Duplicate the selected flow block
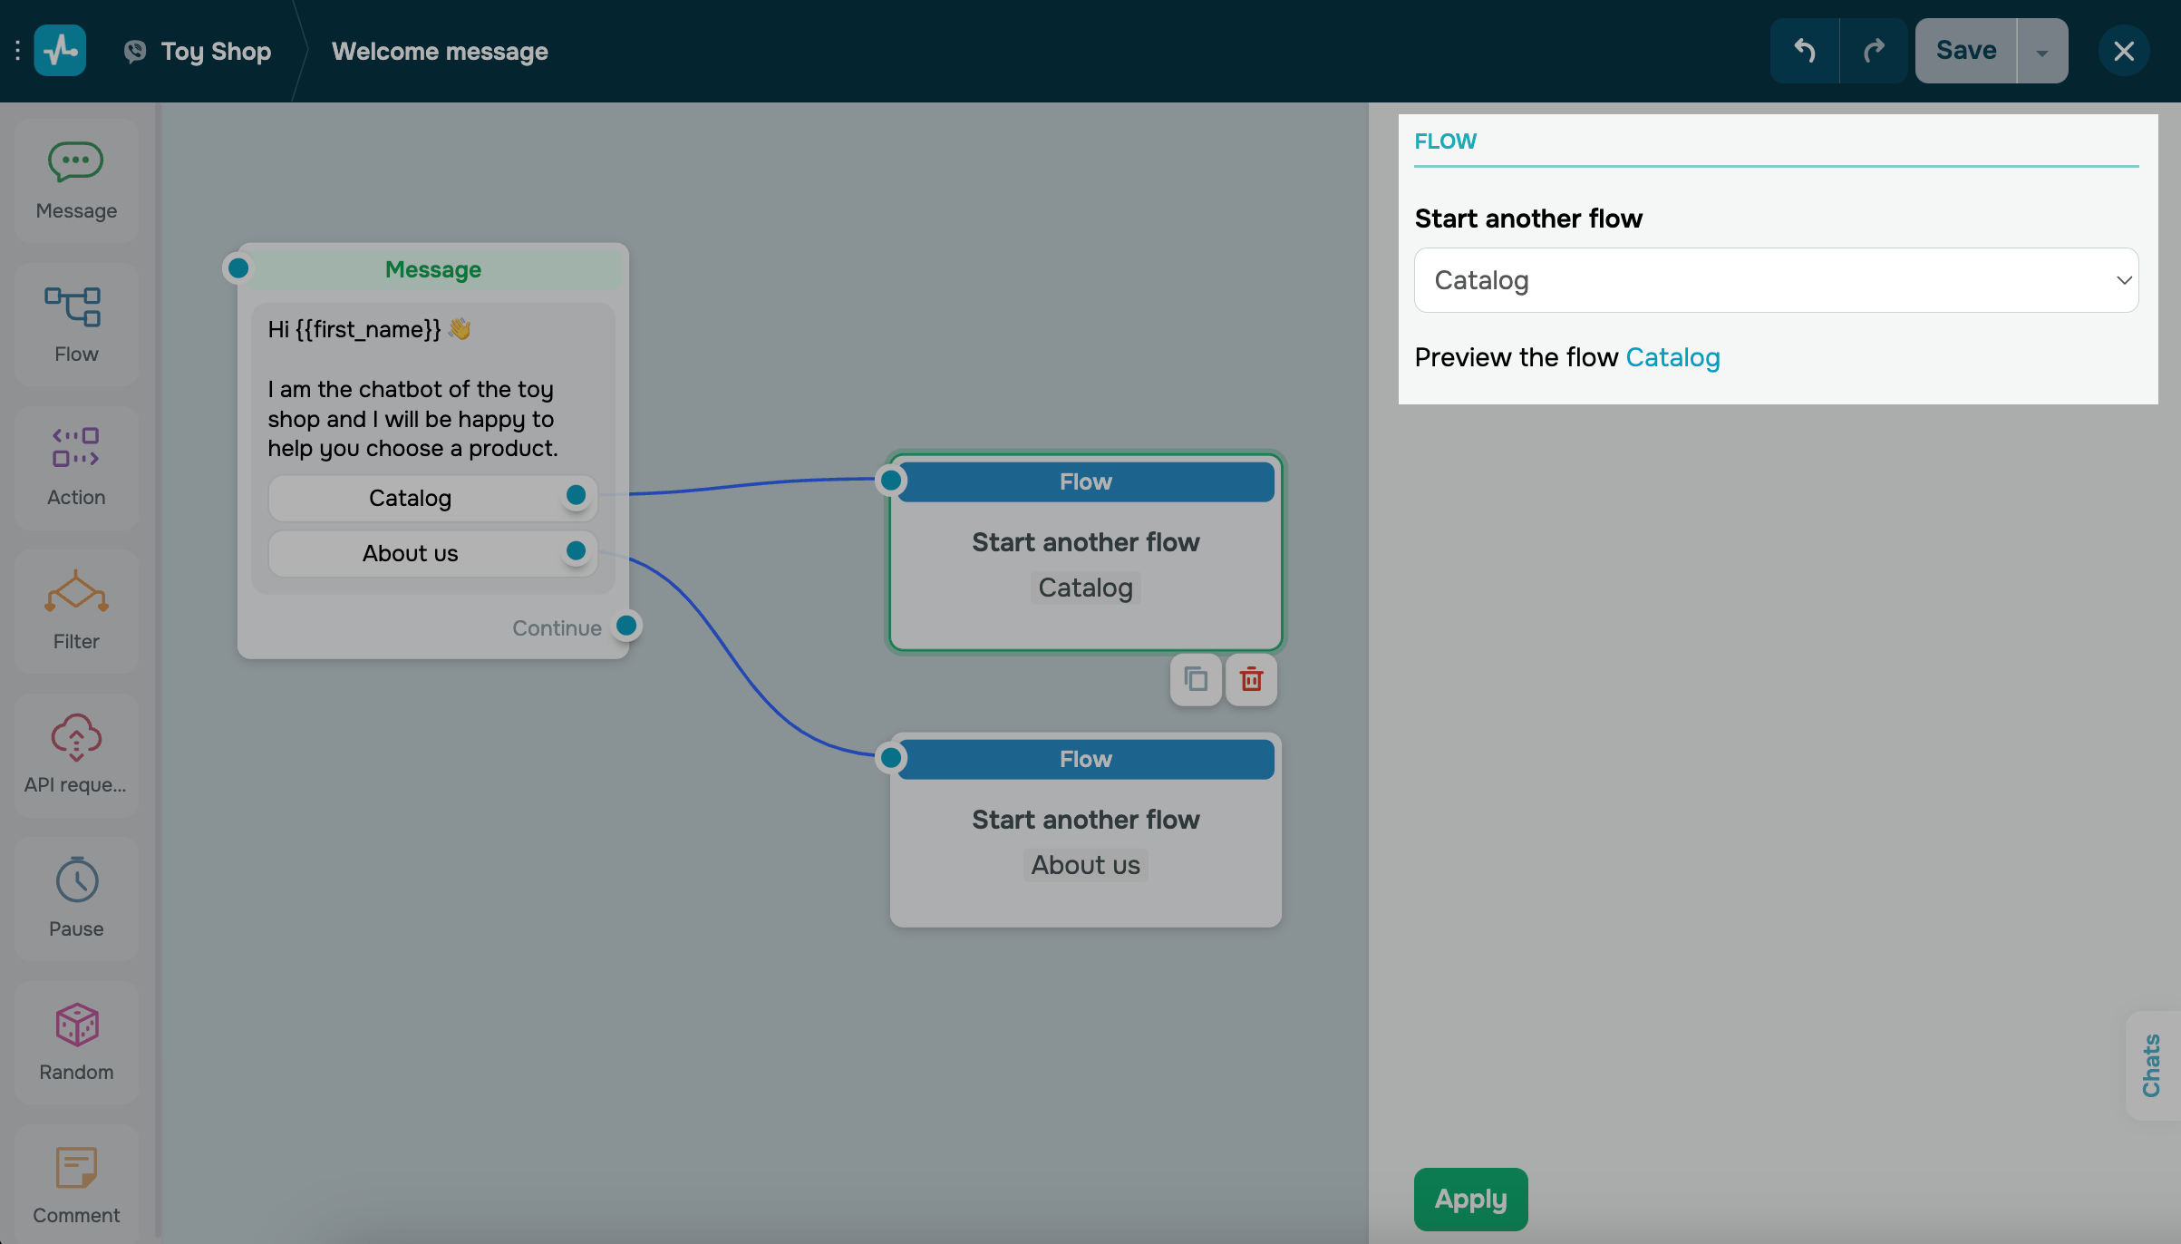The image size is (2181, 1244). pyautogui.click(x=1196, y=679)
